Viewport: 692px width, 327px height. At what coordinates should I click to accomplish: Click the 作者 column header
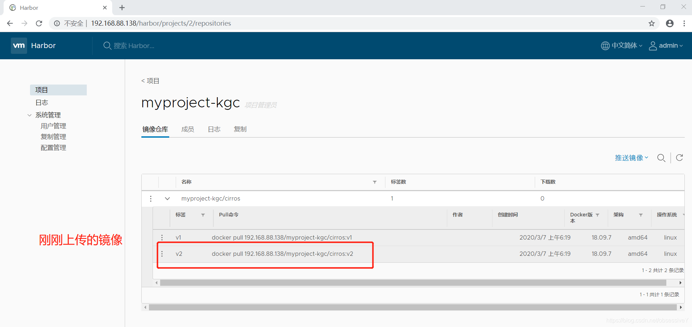click(458, 215)
